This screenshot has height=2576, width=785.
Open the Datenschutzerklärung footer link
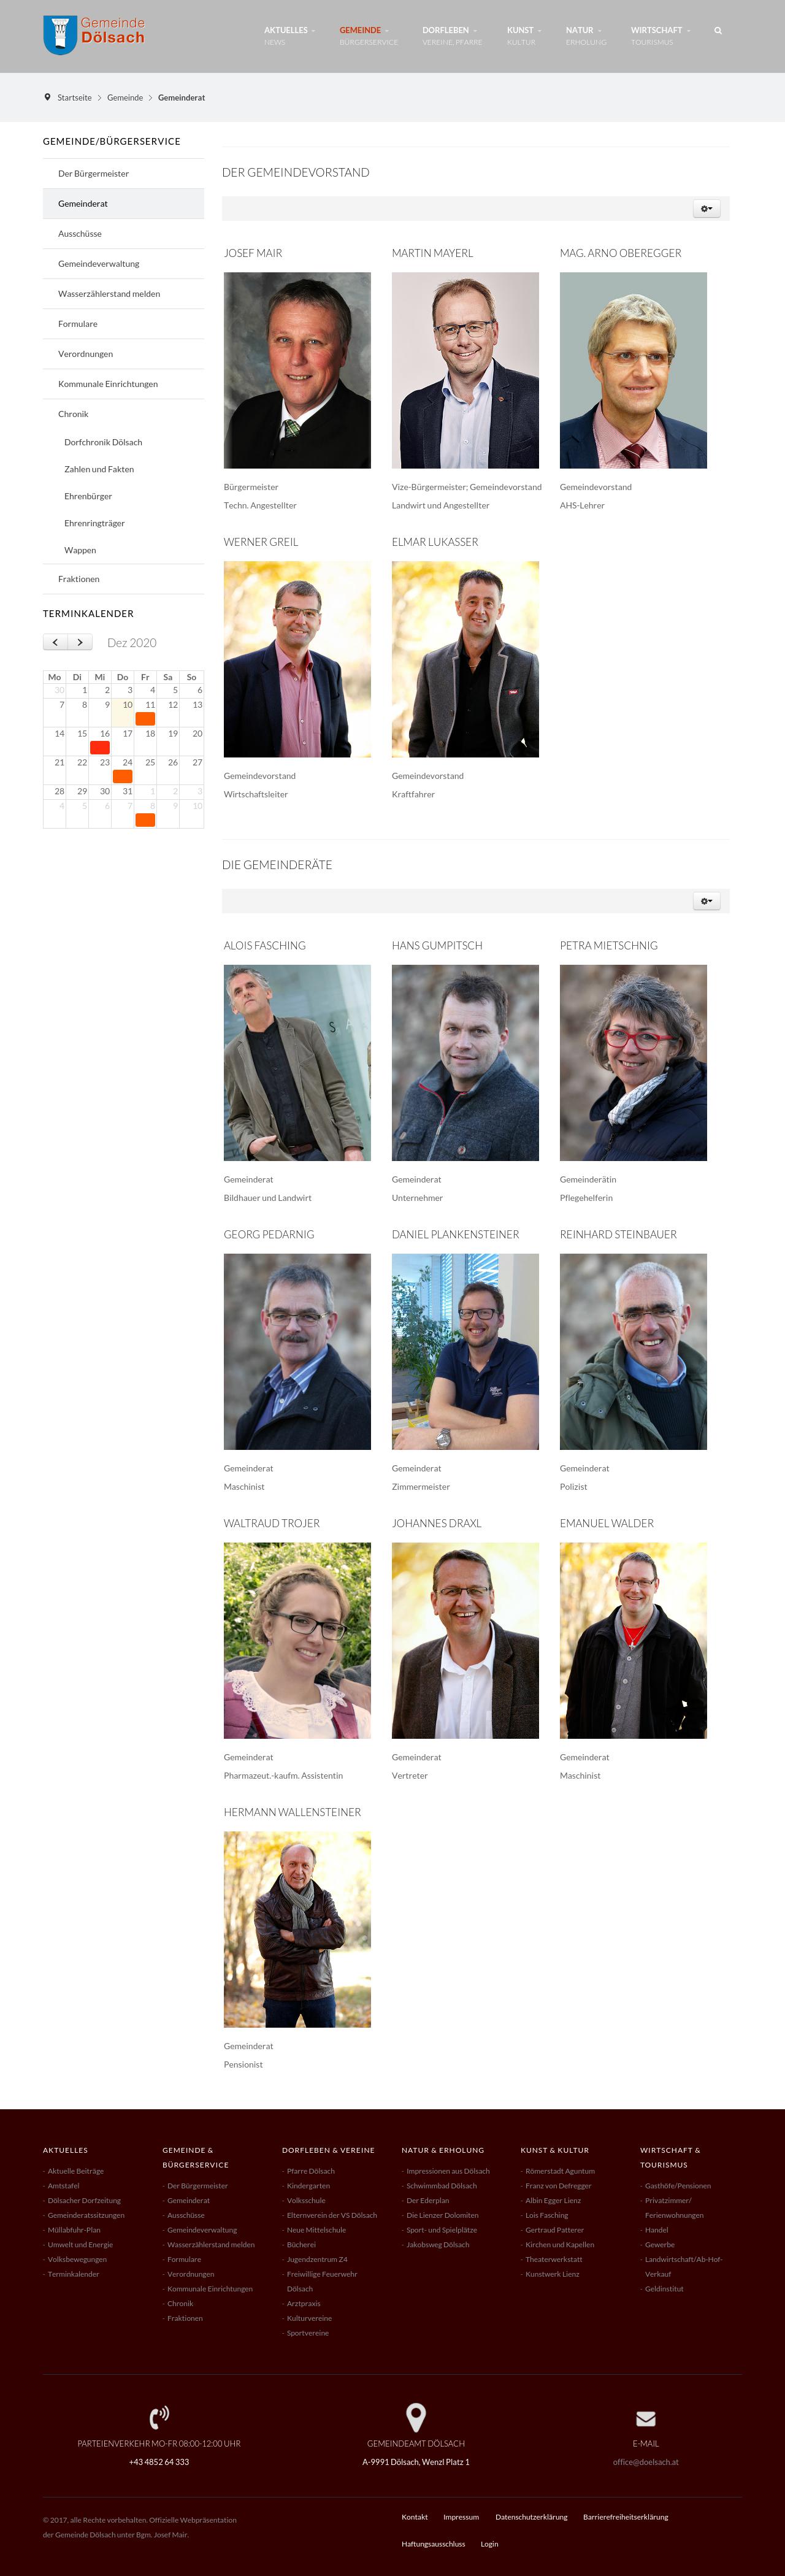(x=531, y=2517)
